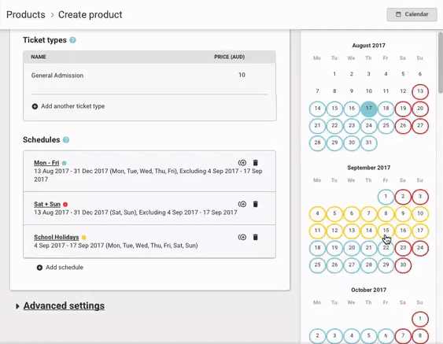Open the Mon - Fri schedule link
The height and width of the screenshot is (344, 443).
[x=46, y=163]
